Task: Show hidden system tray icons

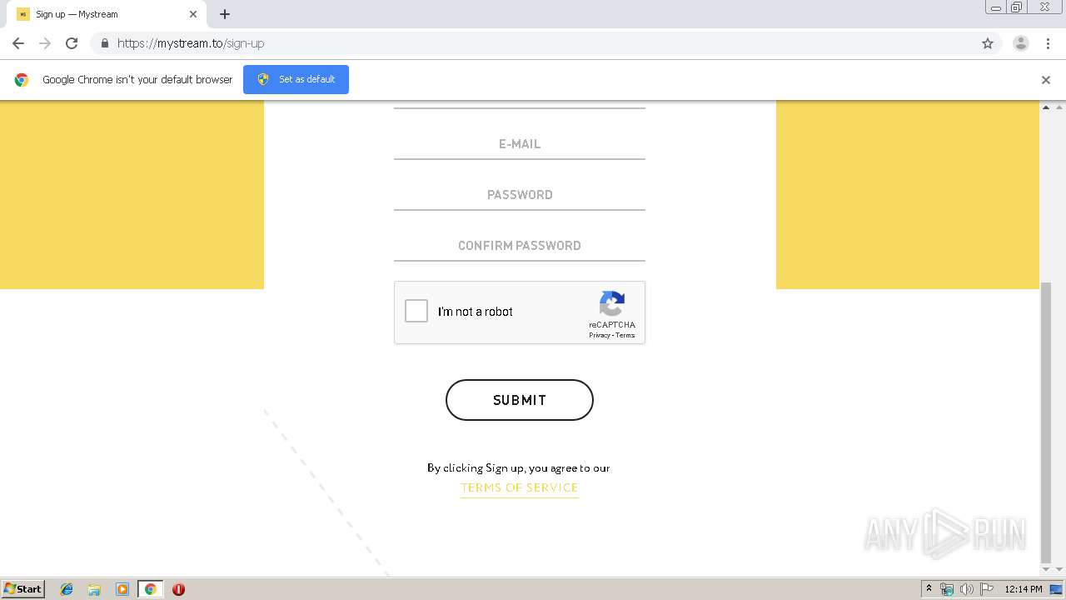Action: [x=929, y=589]
